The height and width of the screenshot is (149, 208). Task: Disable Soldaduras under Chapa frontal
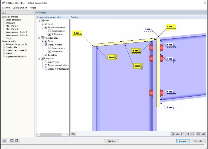[50, 51]
